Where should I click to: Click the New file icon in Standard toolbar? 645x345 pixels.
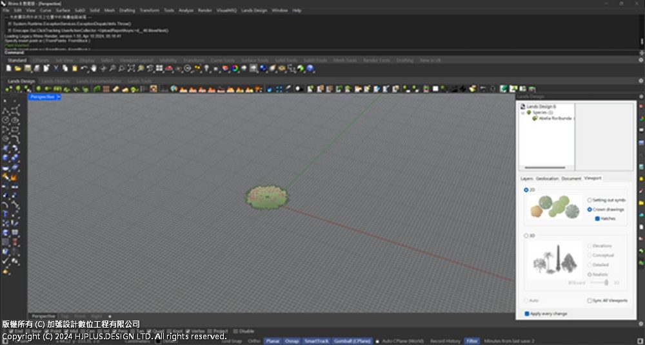[x=8, y=69]
